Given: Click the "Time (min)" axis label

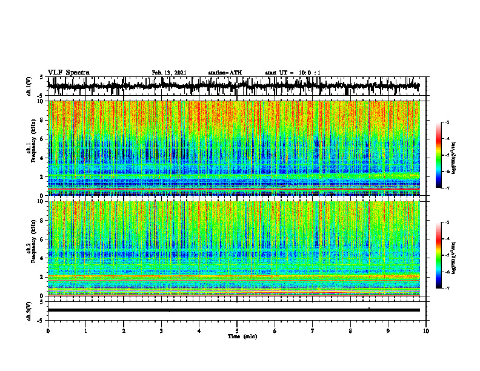Looking at the screenshot, I should click(x=242, y=336).
